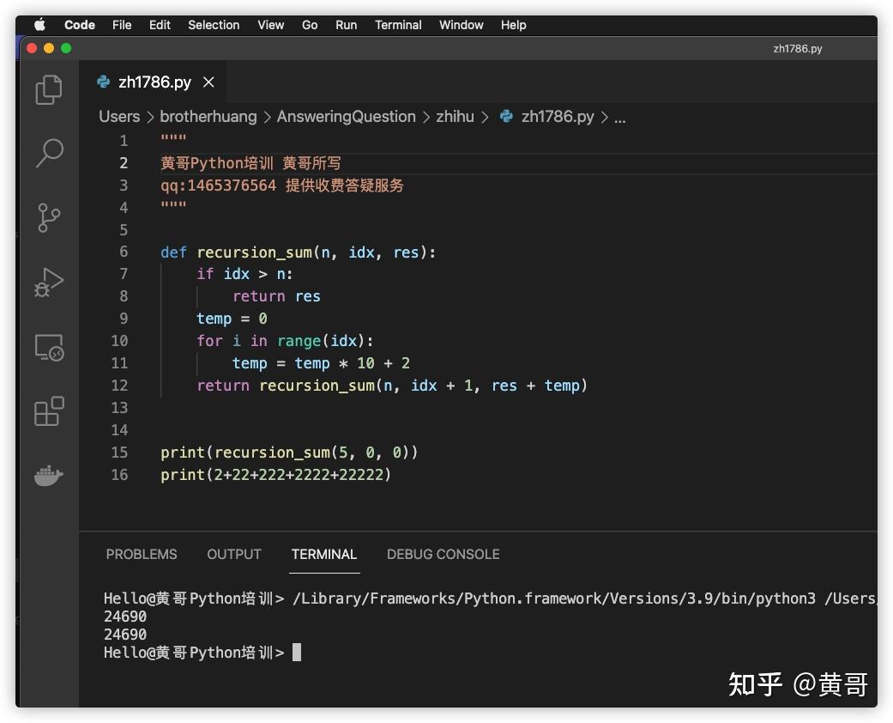Click the Docker whale icon in the sidebar

point(48,476)
